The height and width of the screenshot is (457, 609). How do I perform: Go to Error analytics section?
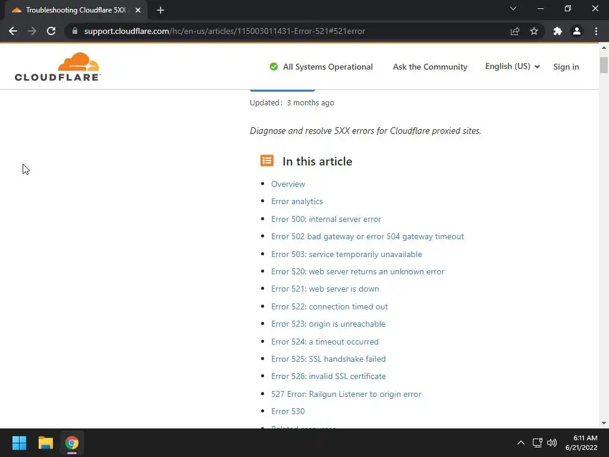click(x=297, y=201)
